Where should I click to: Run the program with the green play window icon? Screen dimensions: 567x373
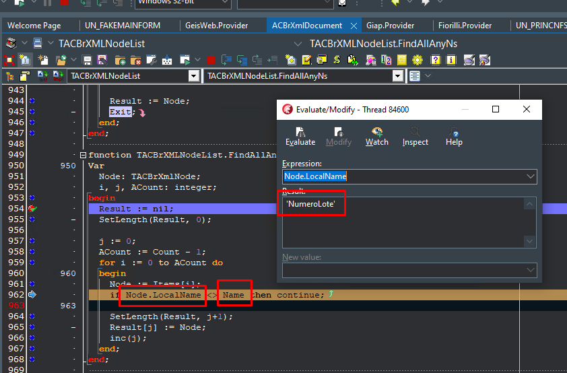point(185,60)
